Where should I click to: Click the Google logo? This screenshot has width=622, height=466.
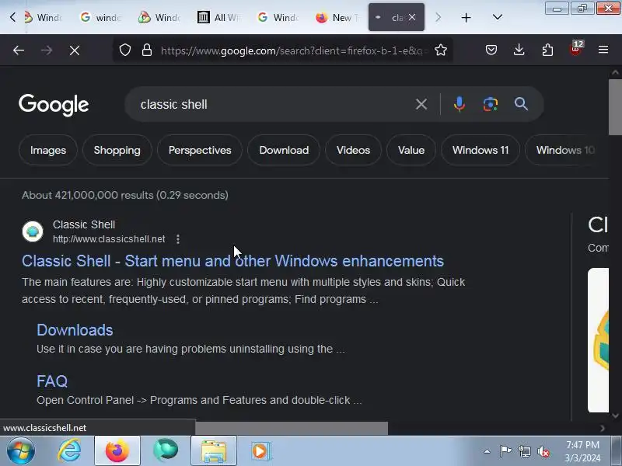tap(54, 105)
